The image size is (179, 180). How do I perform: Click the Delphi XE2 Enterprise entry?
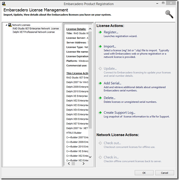click(77, 101)
